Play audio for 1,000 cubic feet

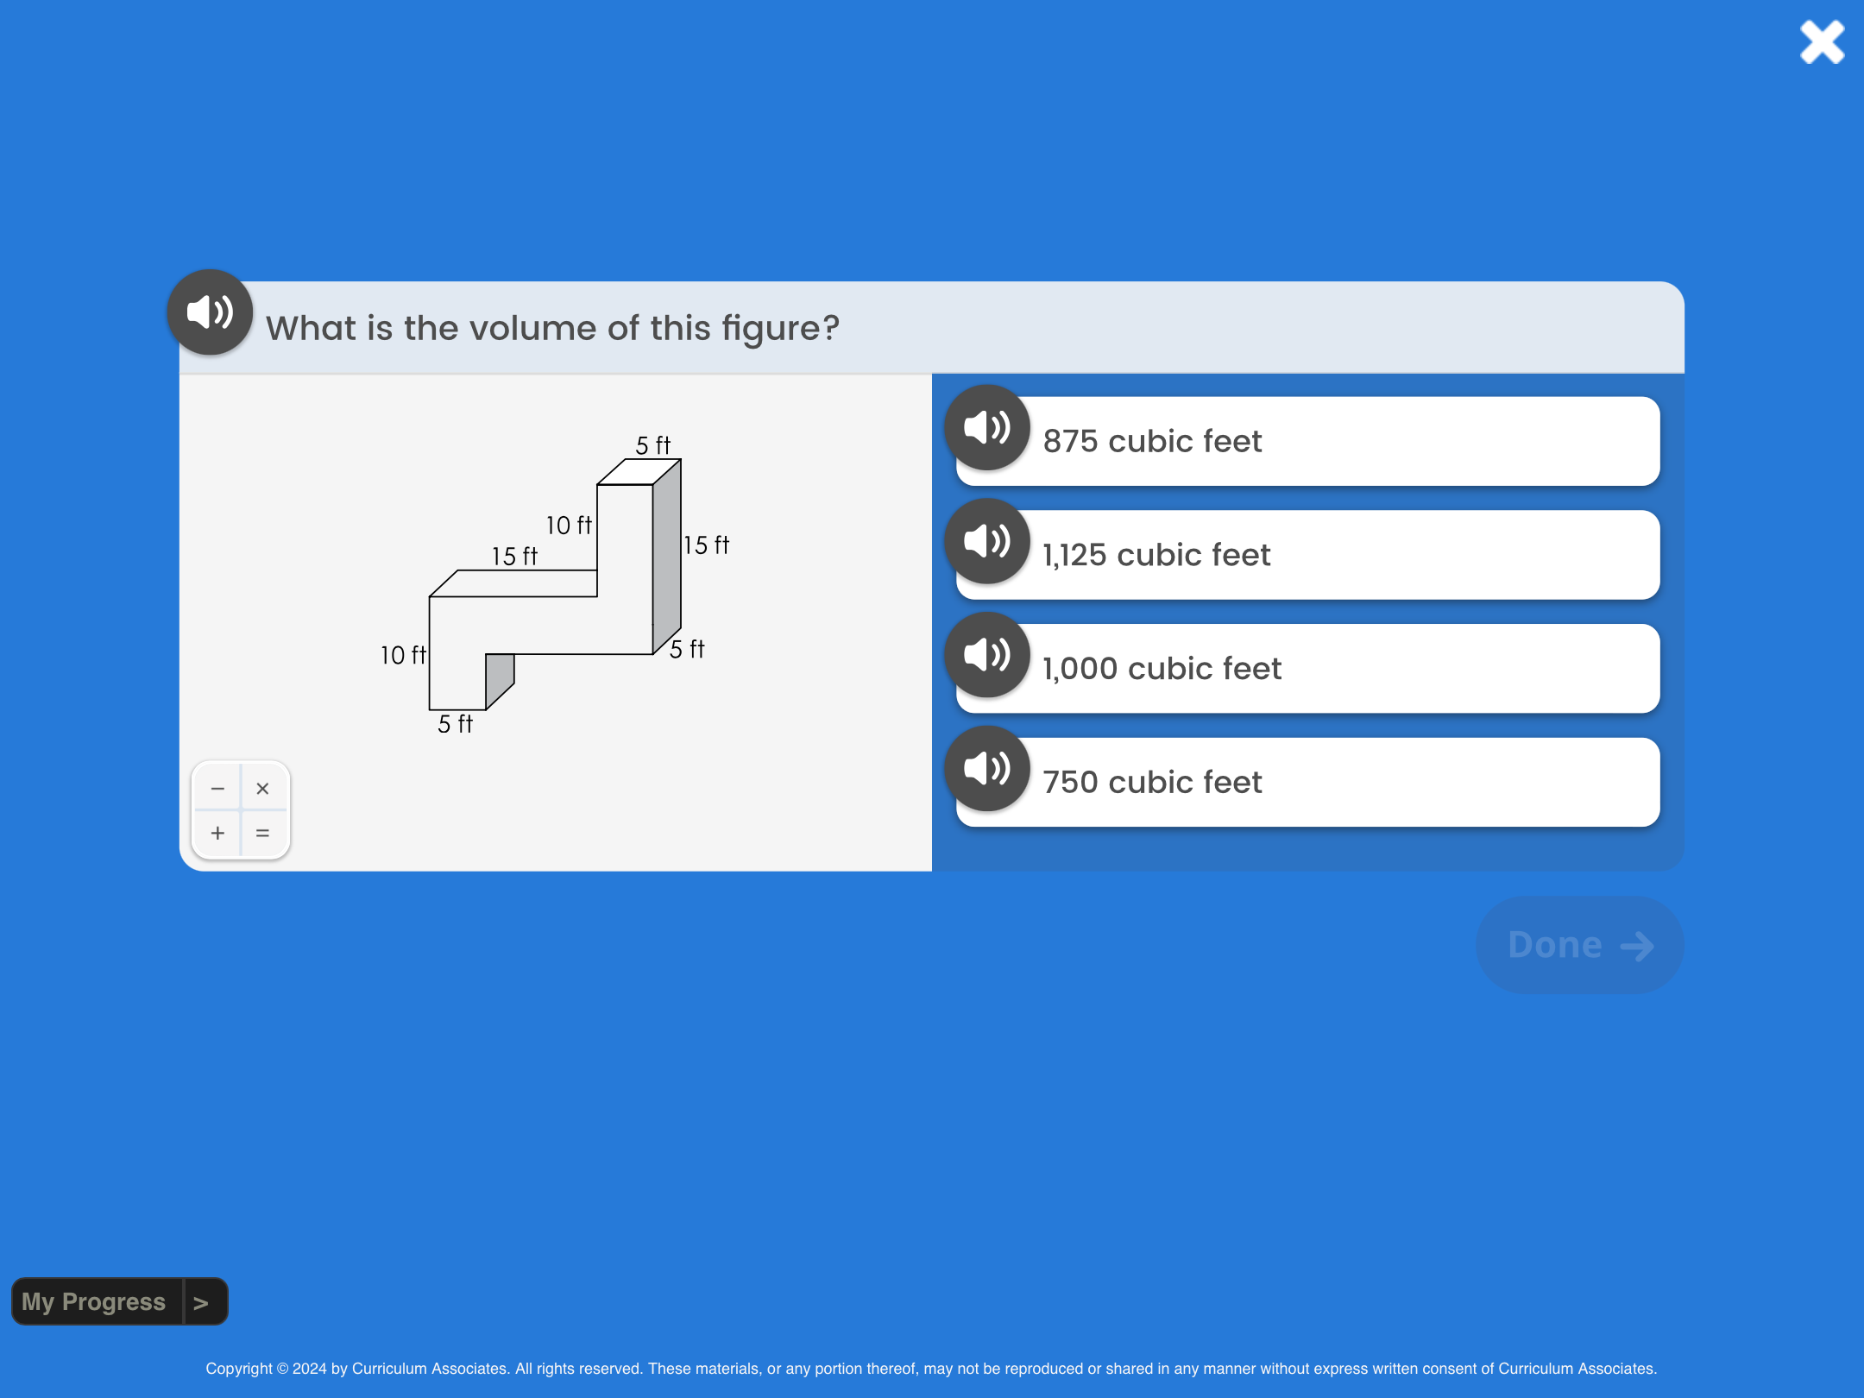click(987, 655)
